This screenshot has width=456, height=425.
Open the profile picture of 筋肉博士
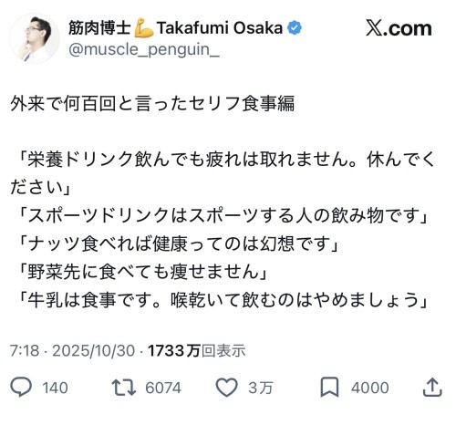(35, 38)
